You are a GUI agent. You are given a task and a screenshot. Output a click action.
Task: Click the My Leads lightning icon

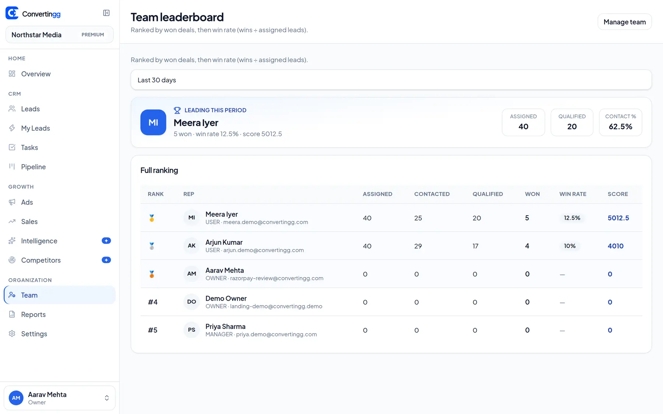(x=12, y=128)
